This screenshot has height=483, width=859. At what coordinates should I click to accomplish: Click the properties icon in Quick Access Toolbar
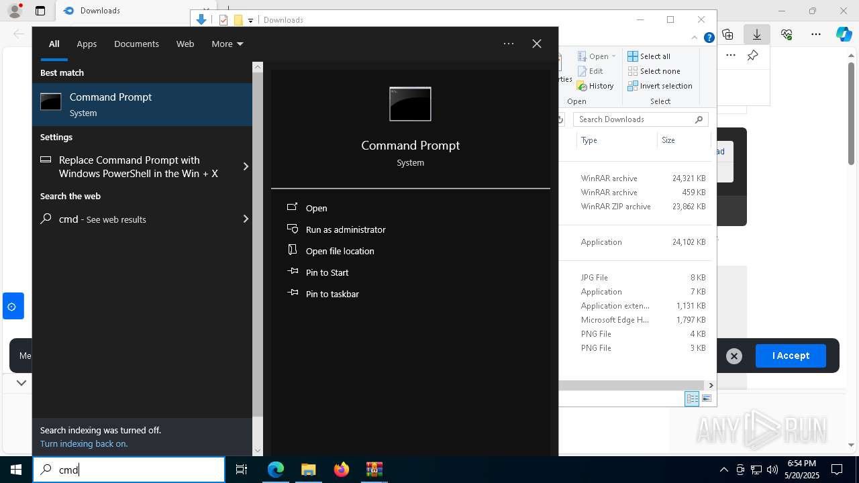(223, 20)
